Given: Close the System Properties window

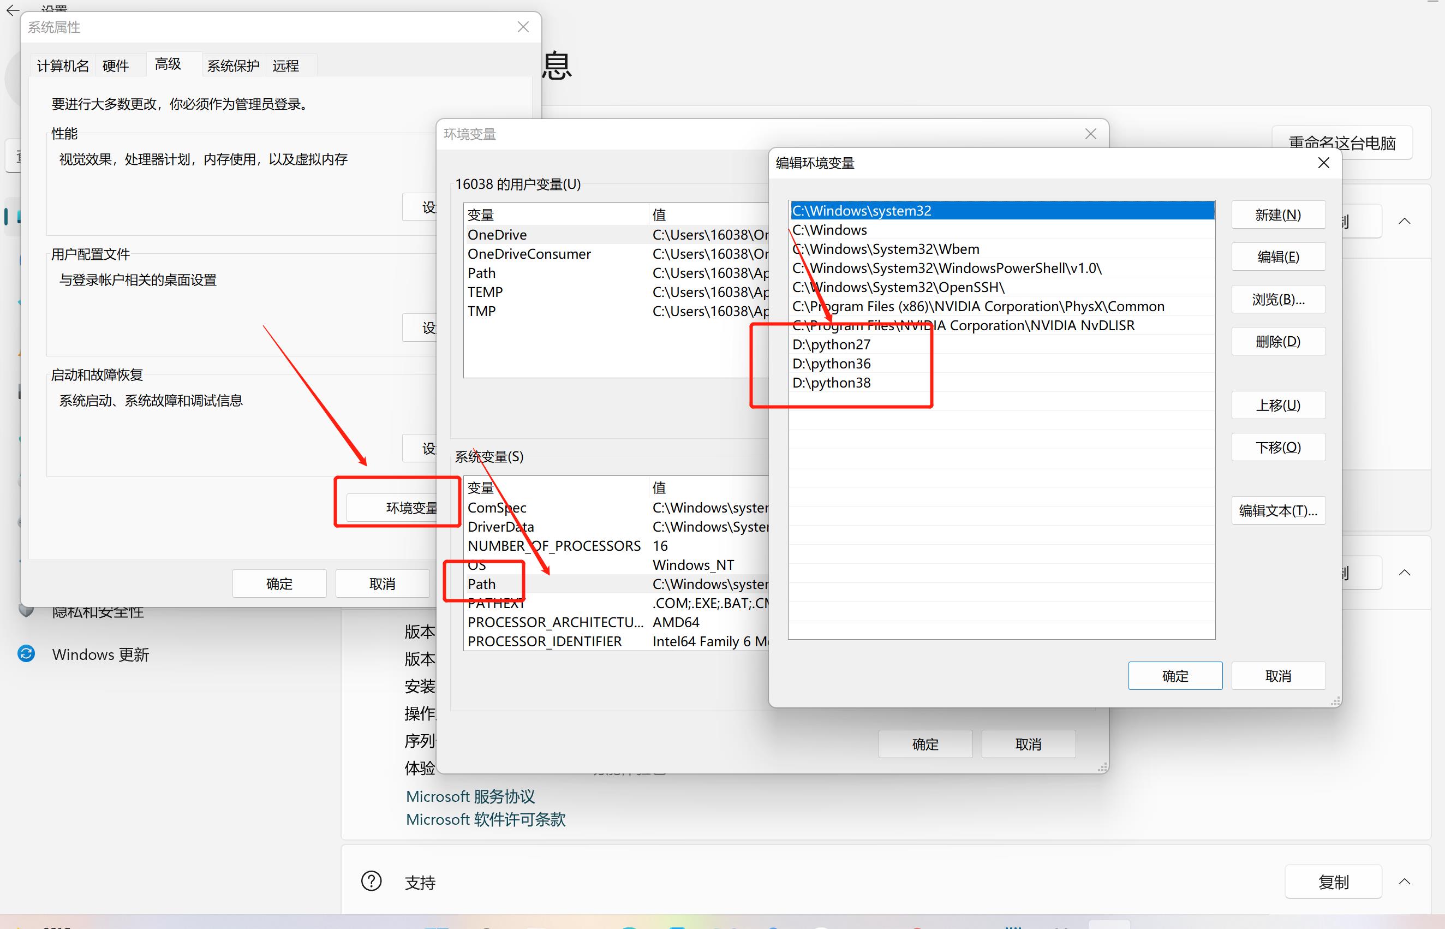Looking at the screenshot, I should pyautogui.click(x=523, y=27).
